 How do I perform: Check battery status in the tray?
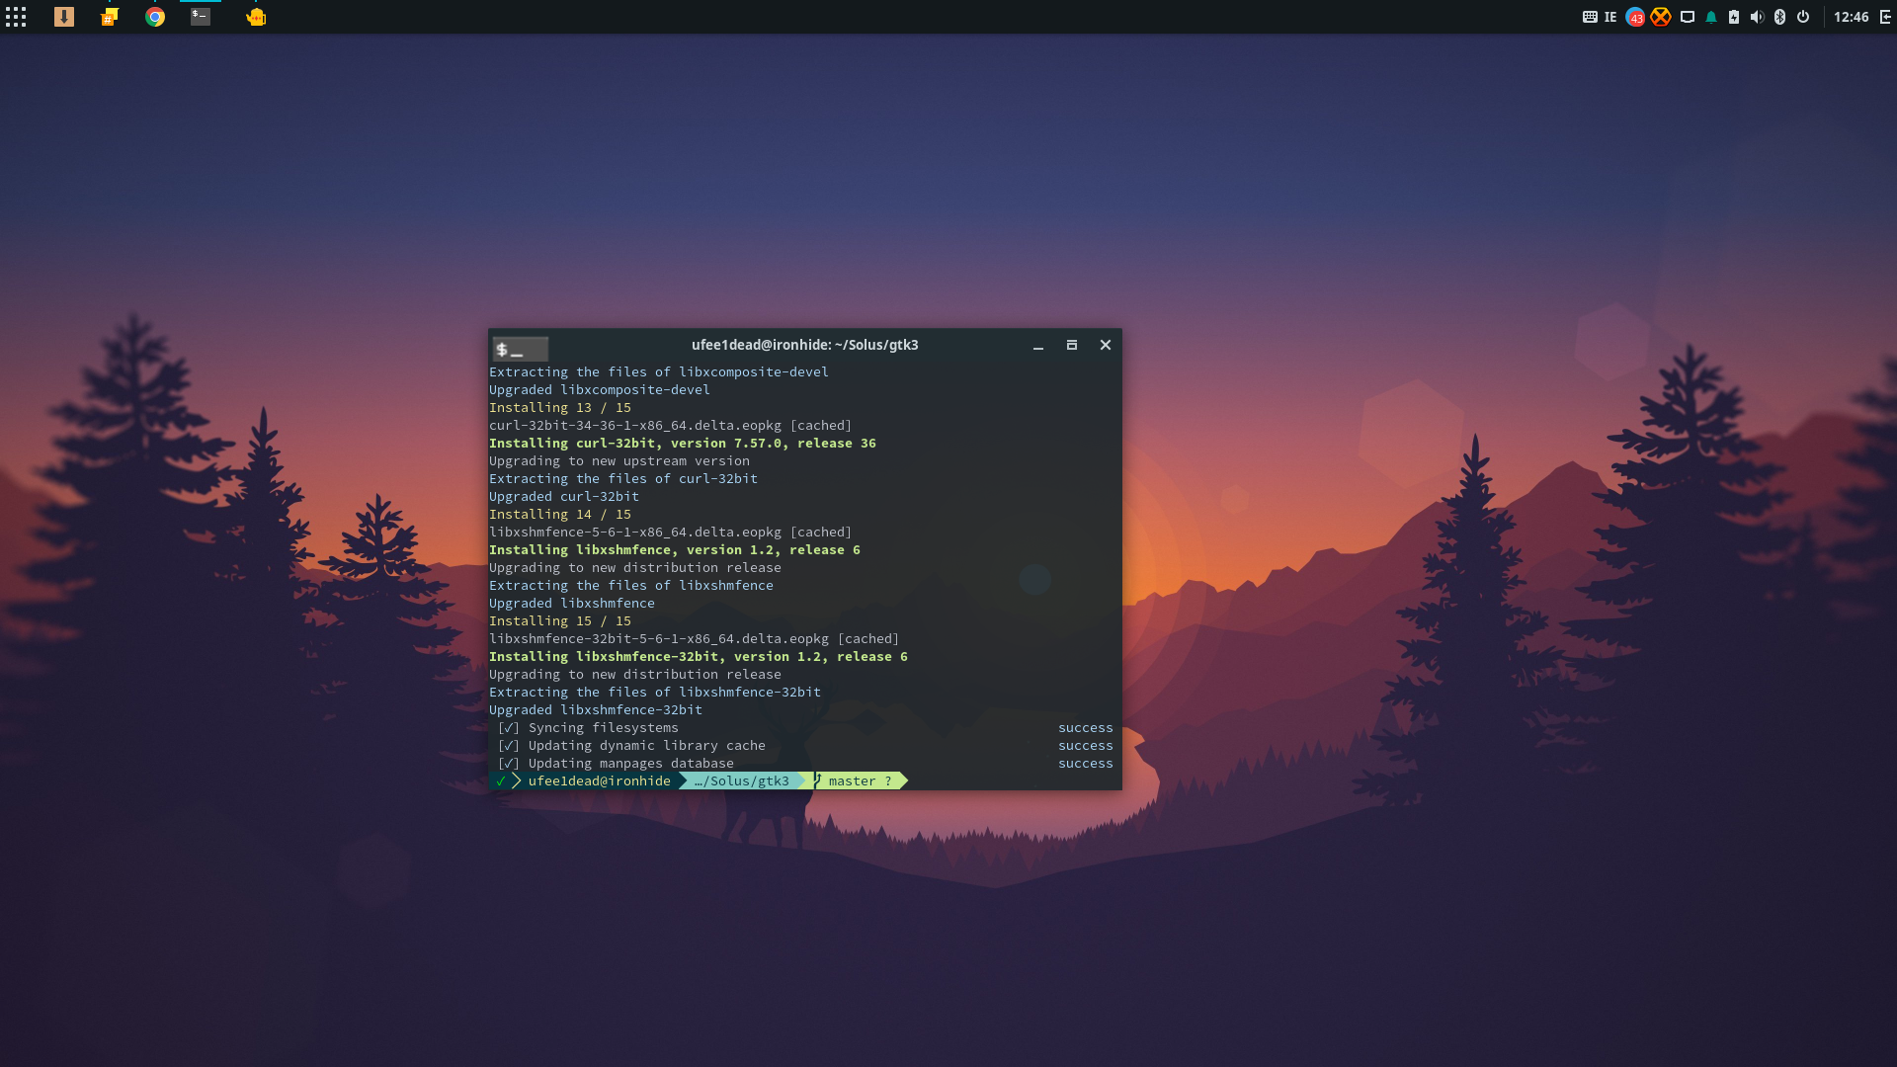1734,17
